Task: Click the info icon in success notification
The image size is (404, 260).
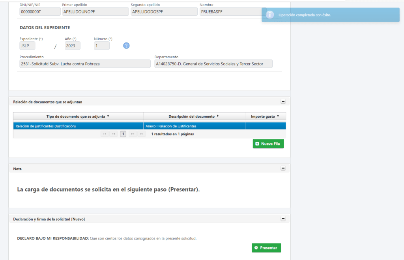Action: 270,15
